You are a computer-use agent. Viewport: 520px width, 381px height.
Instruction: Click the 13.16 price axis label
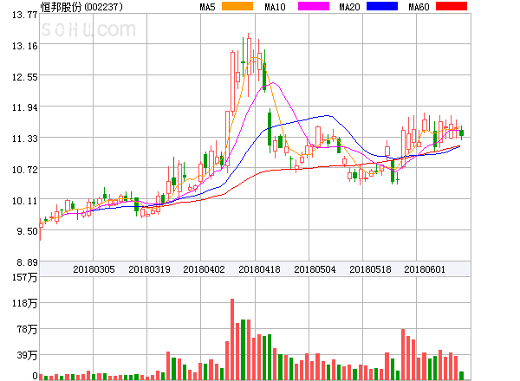[x=25, y=46]
